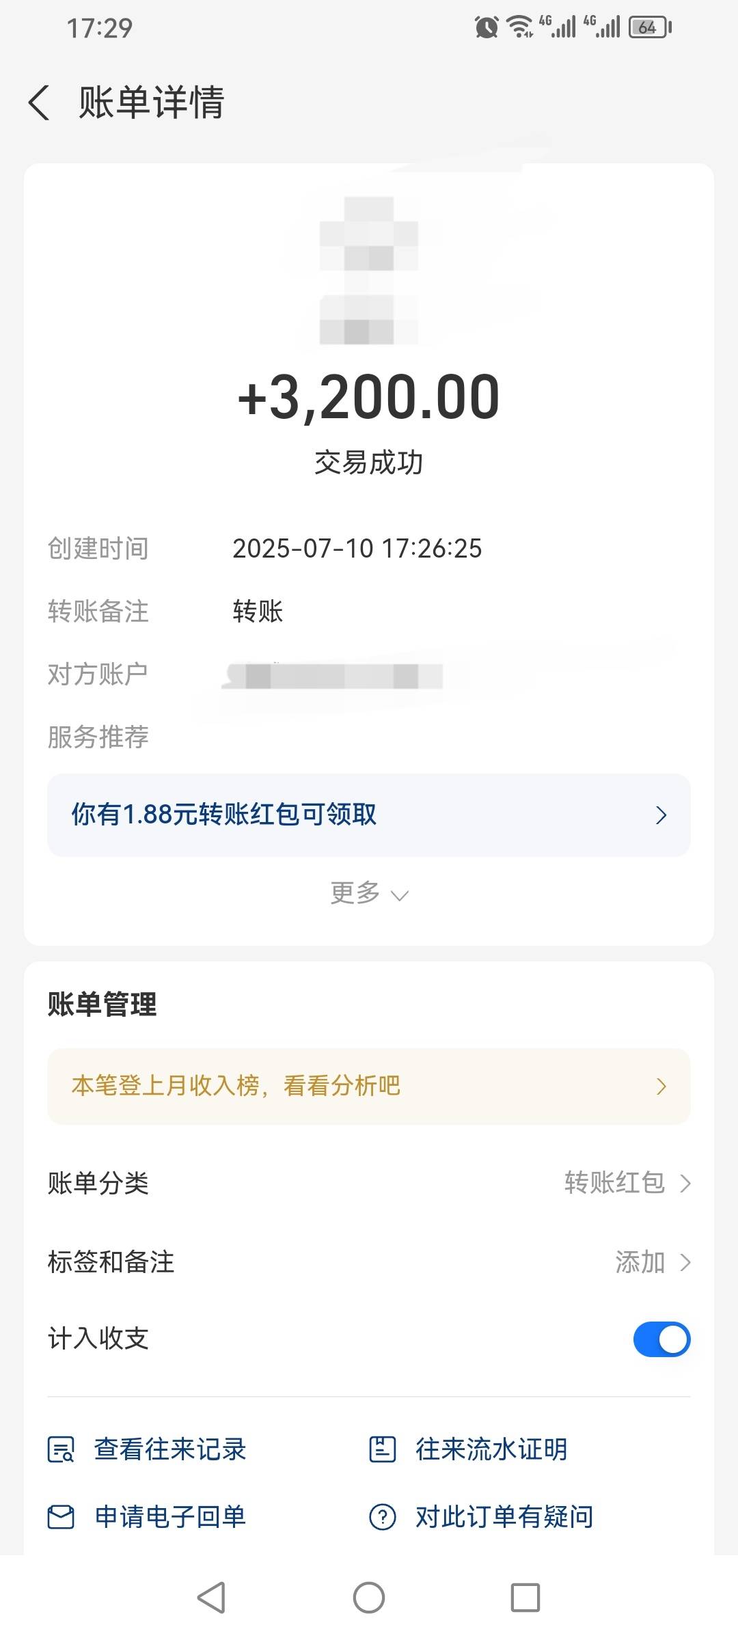Claim the 1.88元转账红包 banner
This screenshot has width=738, height=1640.
pos(369,815)
